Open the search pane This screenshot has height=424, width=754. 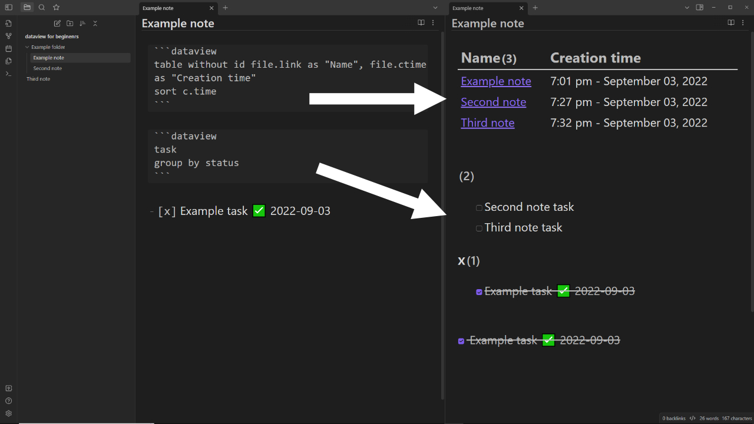coord(41,7)
